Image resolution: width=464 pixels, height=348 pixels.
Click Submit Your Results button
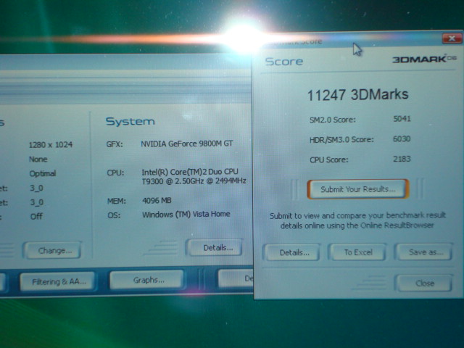[x=357, y=189]
